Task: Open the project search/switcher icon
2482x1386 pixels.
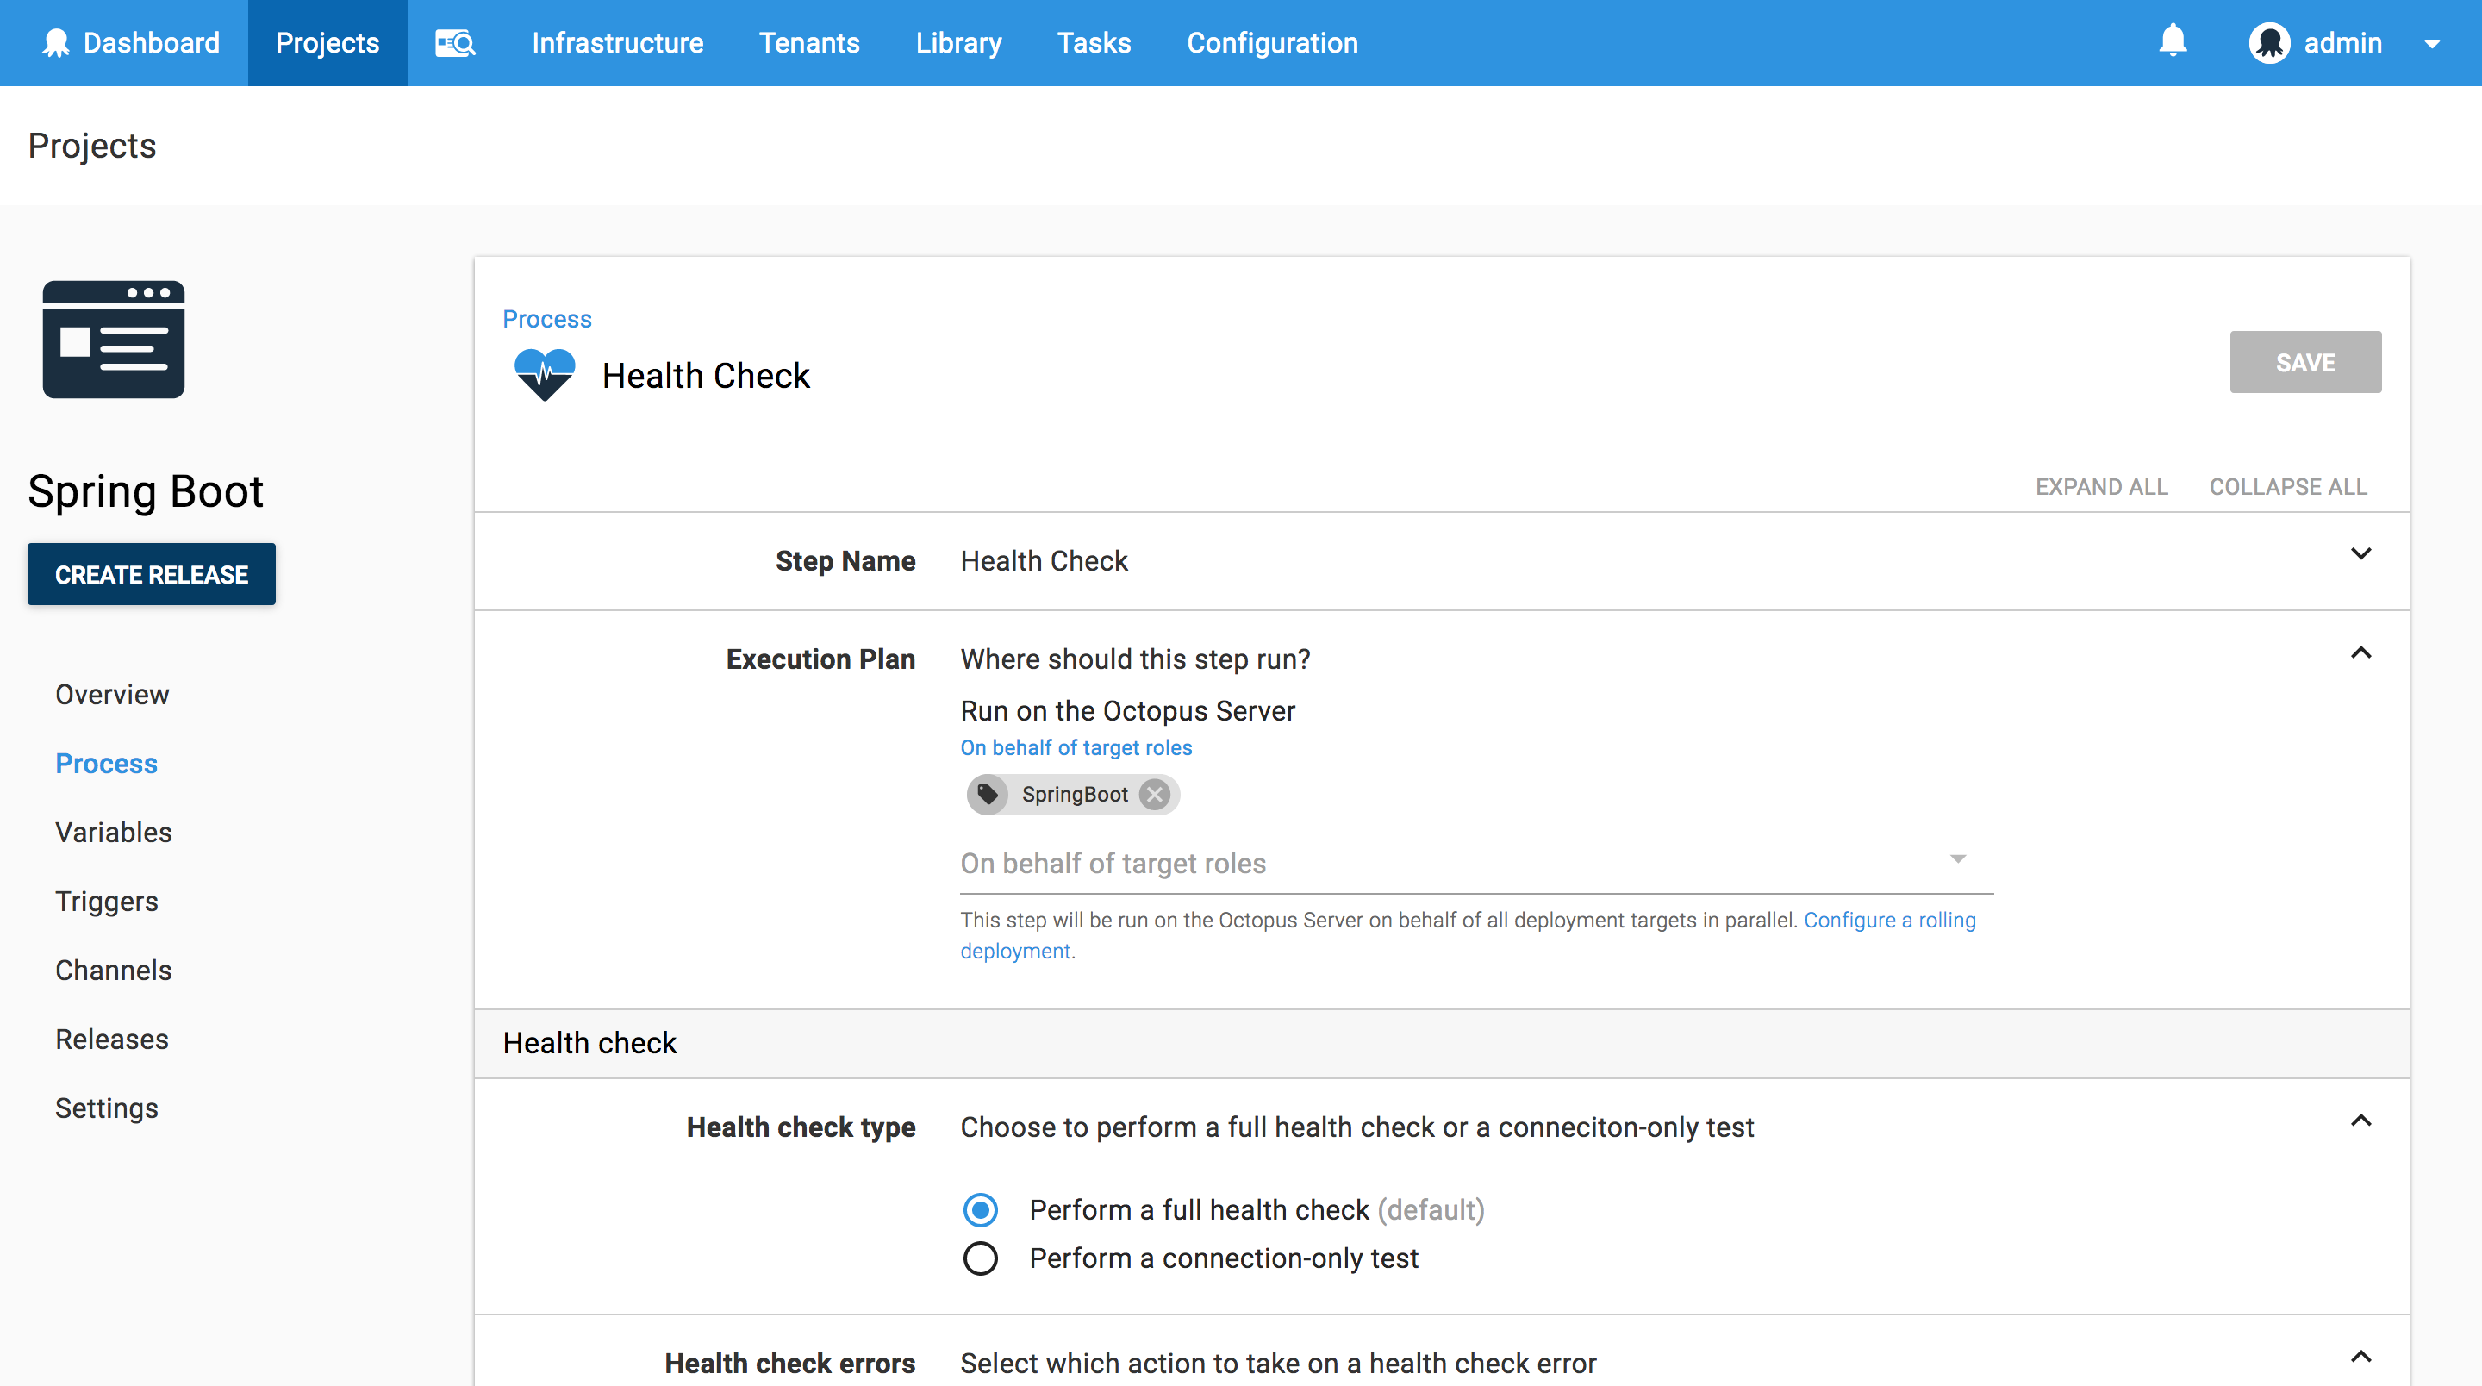Action: click(455, 42)
